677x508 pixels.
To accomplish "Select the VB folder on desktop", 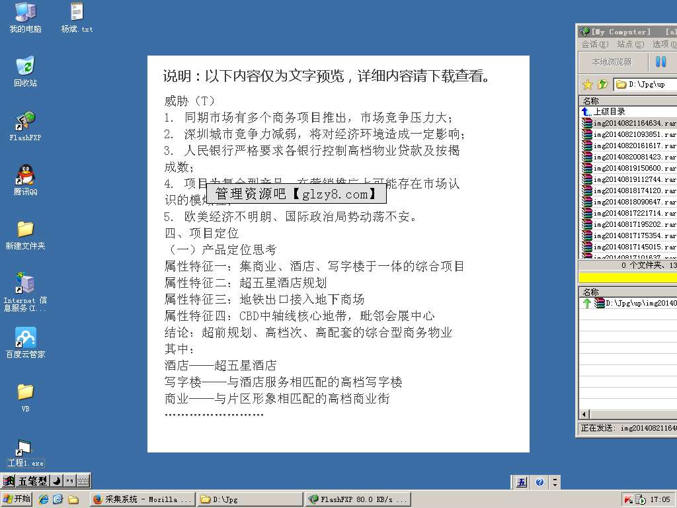I will (26, 398).
